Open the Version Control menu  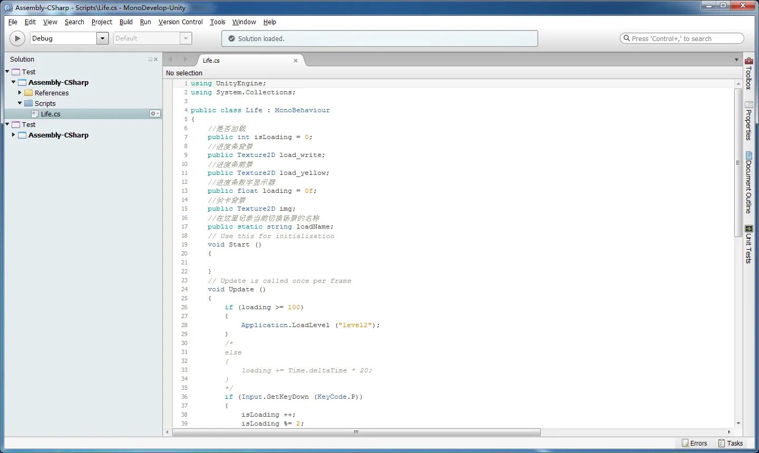point(180,22)
